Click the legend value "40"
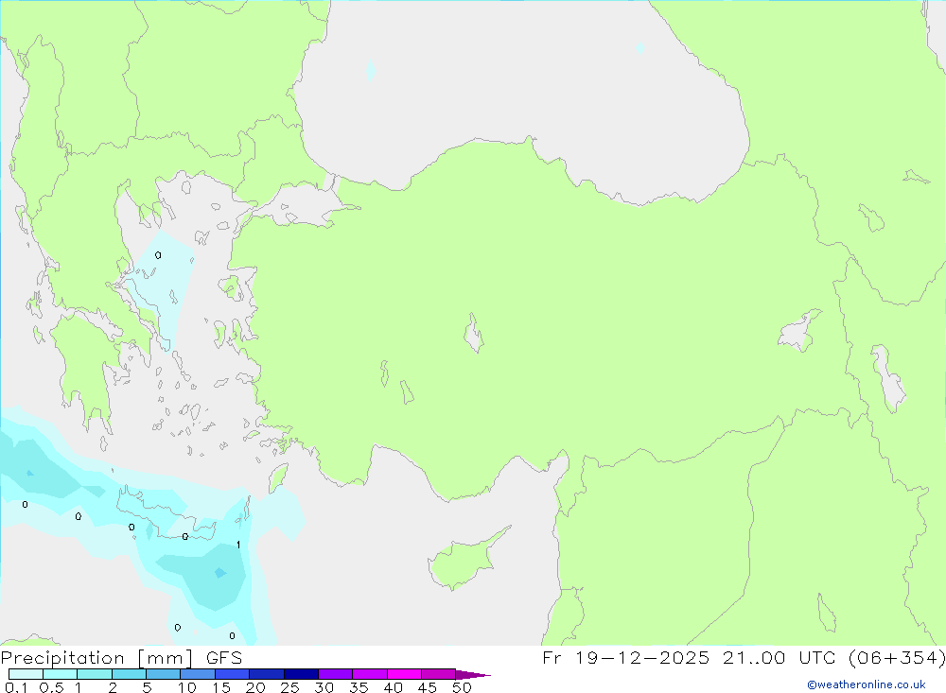Viewport: 946px width, 693px height. click(x=393, y=687)
